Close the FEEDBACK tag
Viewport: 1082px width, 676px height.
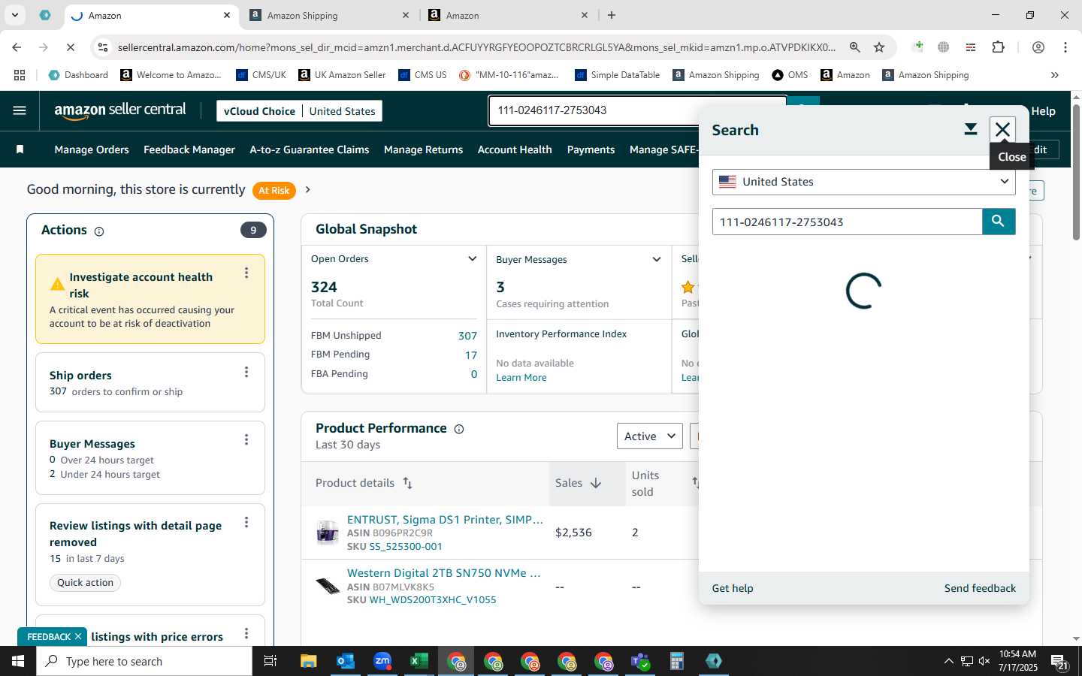pos(78,637)
